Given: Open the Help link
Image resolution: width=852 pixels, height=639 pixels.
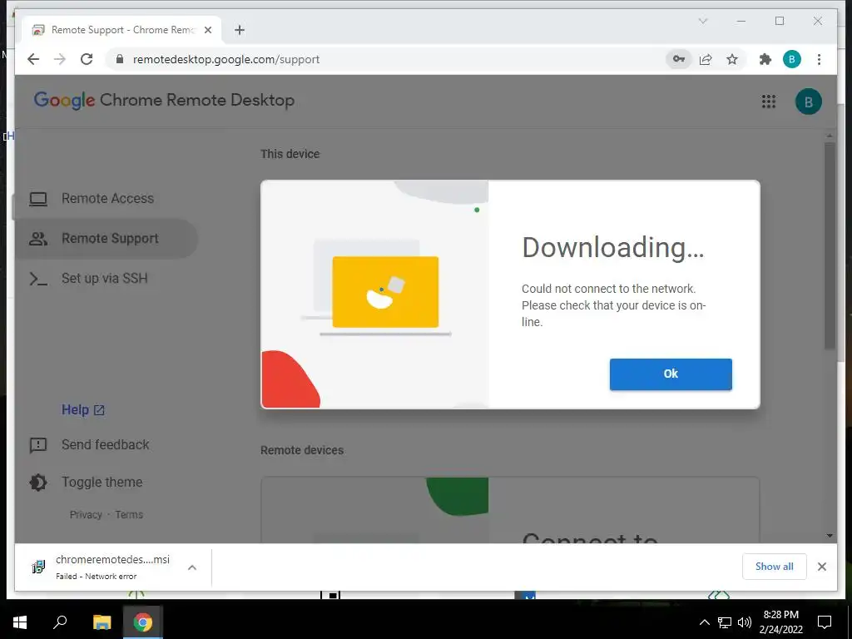Looking at the screenshot, I should (x=82, y=409).
